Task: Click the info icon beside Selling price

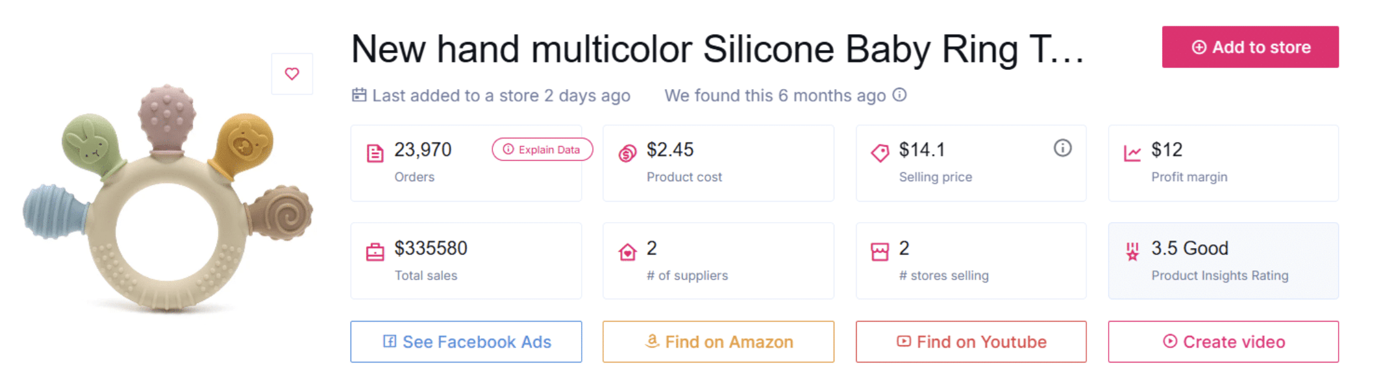Action: (x=1062, y=148)
